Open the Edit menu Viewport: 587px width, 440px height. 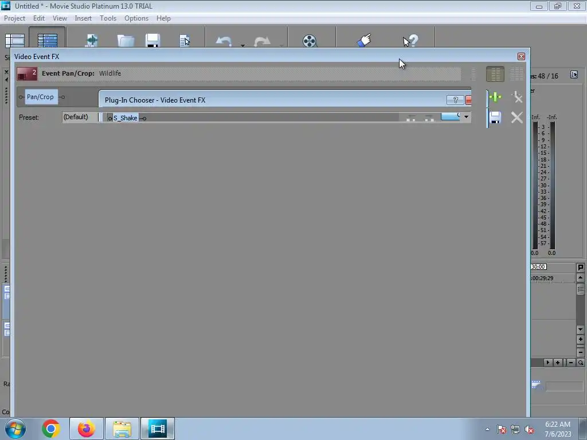coord(39,18)
